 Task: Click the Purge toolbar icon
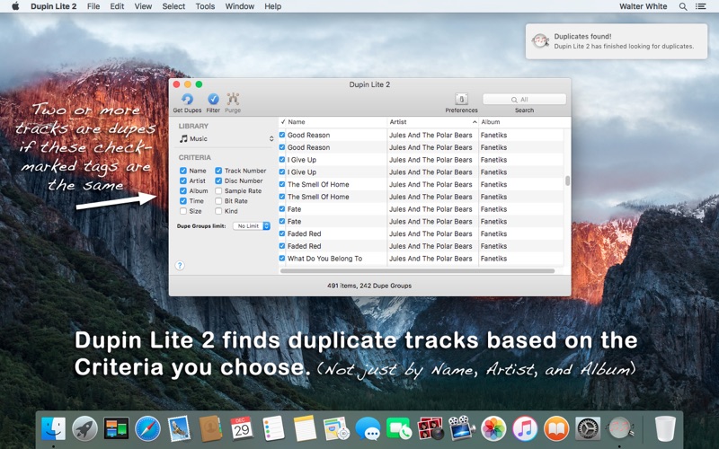click(233, 100)
